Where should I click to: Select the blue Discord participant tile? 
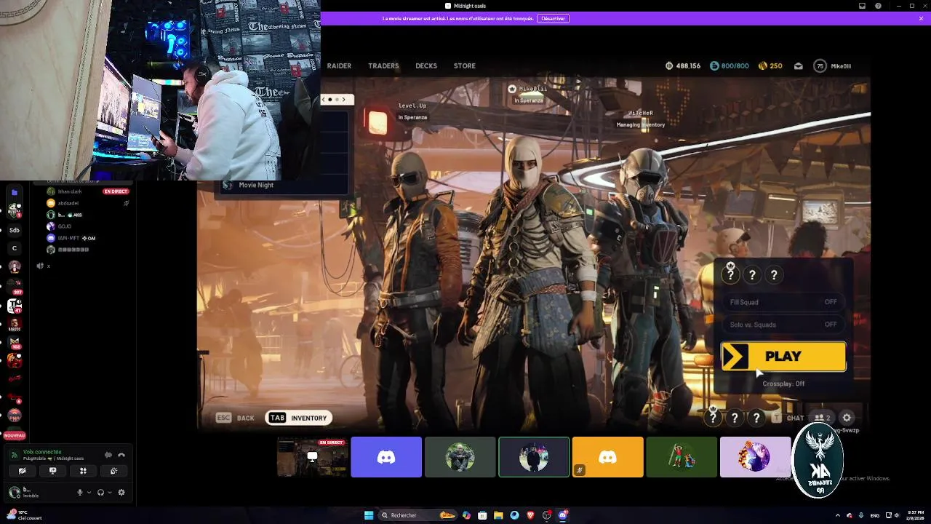tap(386, 457)
